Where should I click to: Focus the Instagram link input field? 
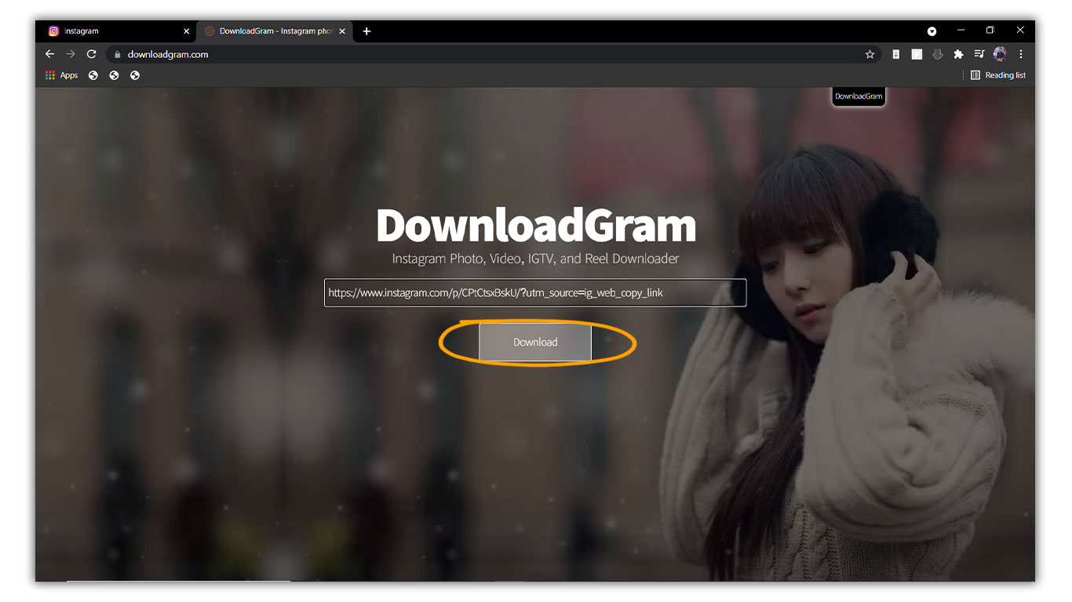click(535, 292)
